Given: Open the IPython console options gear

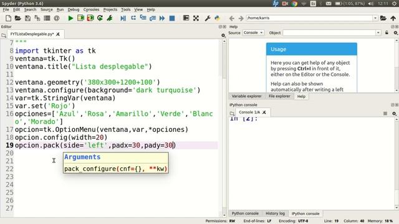Looking at the screenshot, I should (394, 113).
